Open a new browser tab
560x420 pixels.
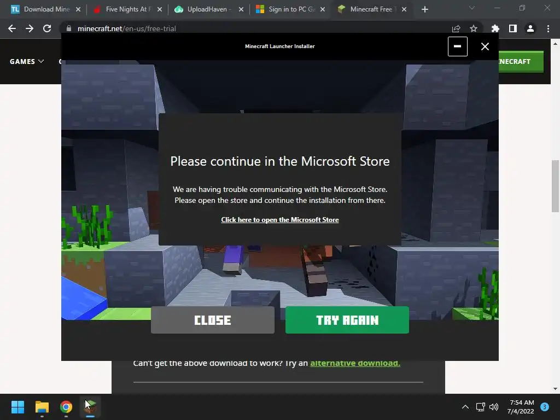[424, 9]
